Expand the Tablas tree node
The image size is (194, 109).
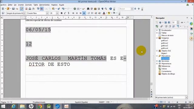pos(157,33)
